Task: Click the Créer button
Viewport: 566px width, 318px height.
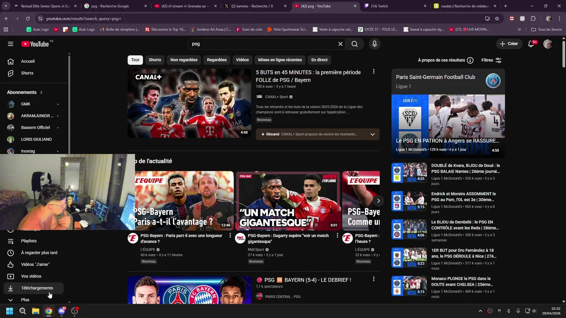Action: [509, 44]
